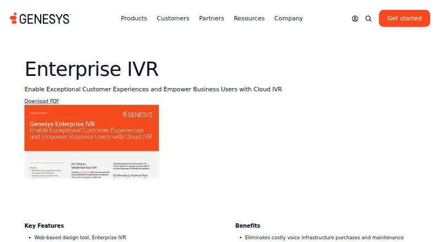The width and height of the screenshot is (440, 242).
Task: Click the Get started button
Action: pyautogui.click(x=404, y=18)
